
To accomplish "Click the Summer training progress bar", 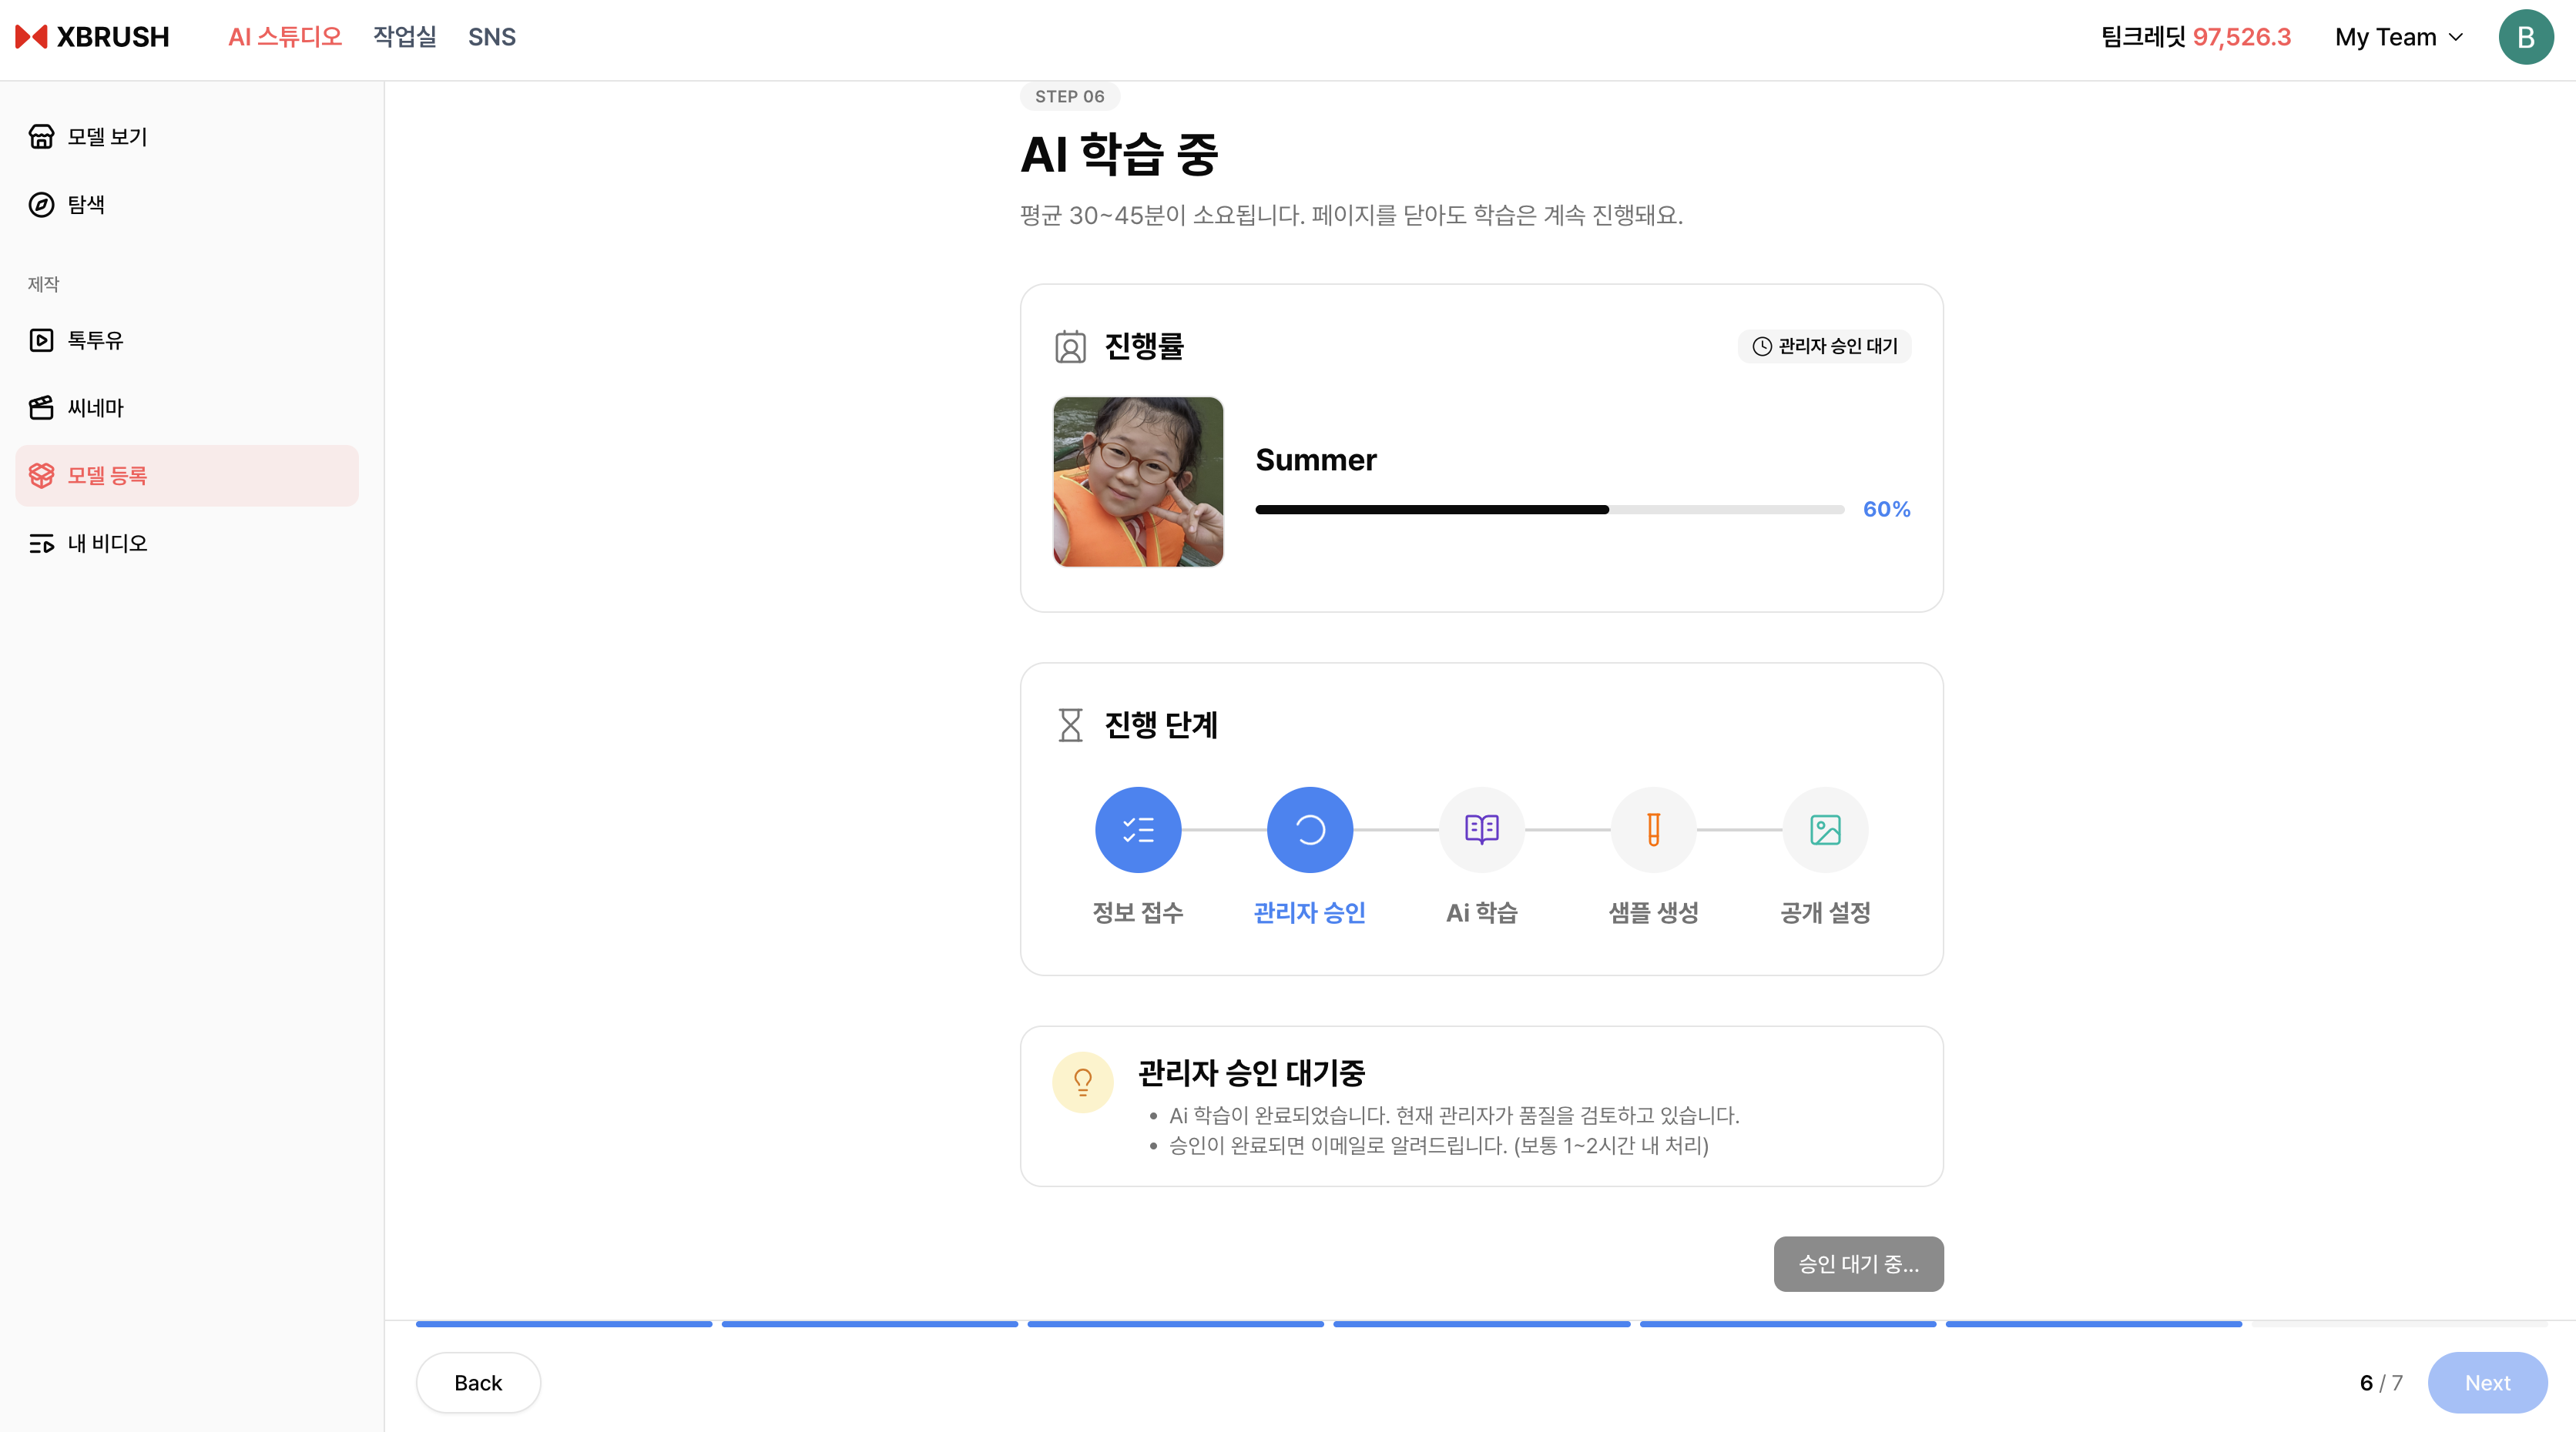I will coord(1550,510).
